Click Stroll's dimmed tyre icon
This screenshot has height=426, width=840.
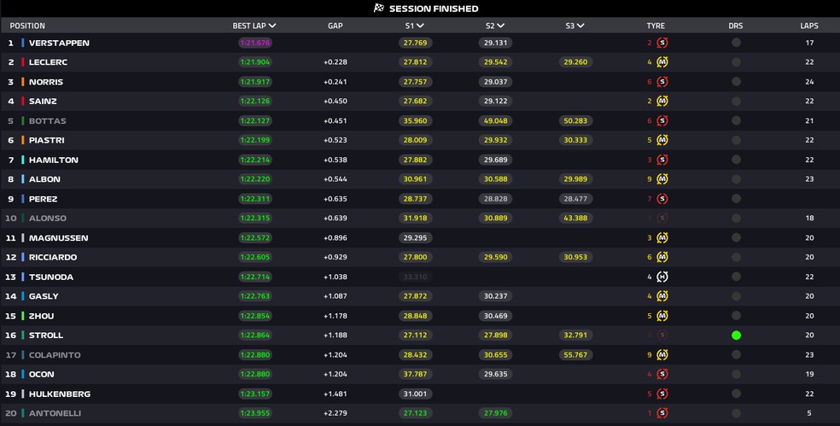coord(662,336)
